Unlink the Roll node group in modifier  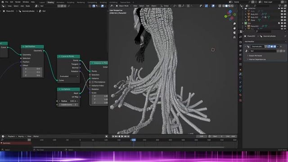click(284, 51)
